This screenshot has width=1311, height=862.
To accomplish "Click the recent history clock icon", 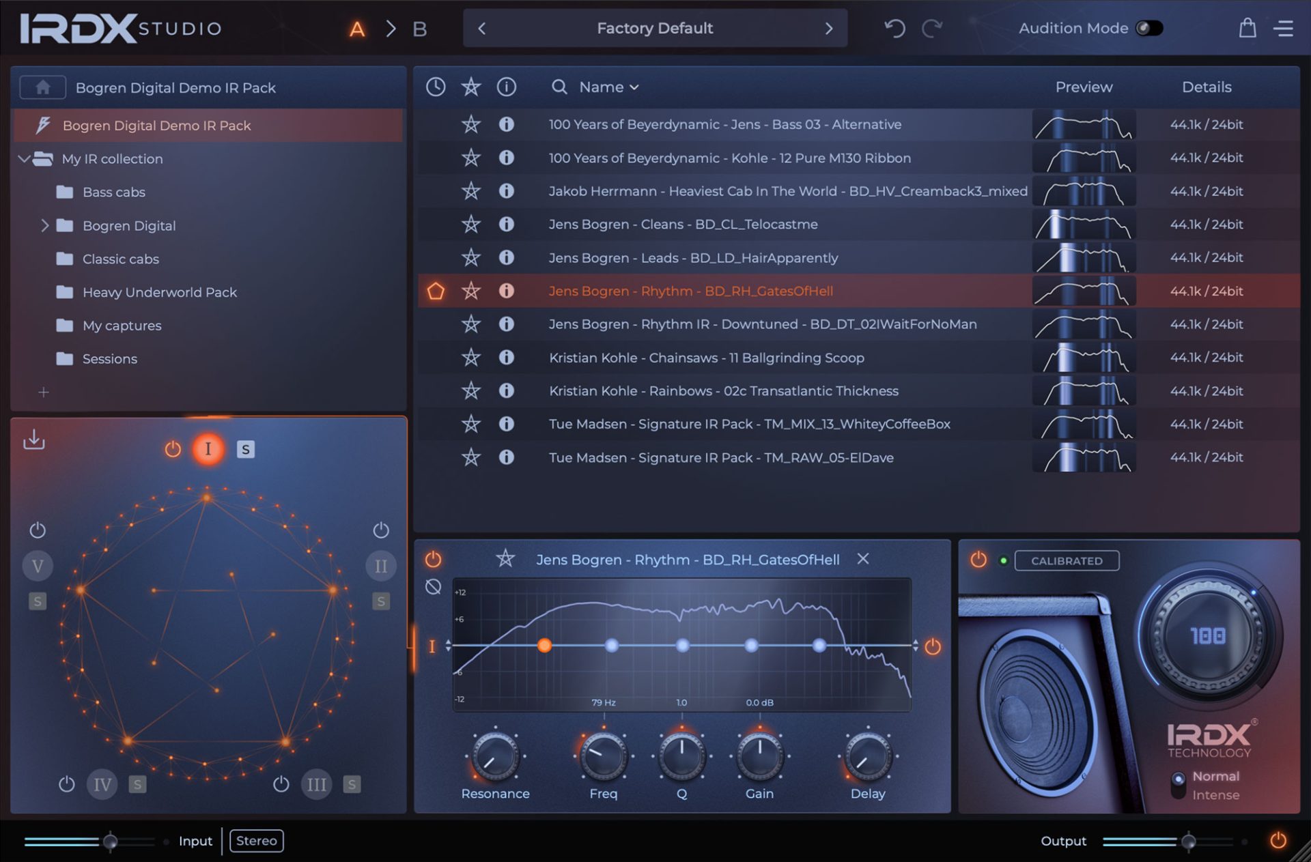I will tap(436, 87).
